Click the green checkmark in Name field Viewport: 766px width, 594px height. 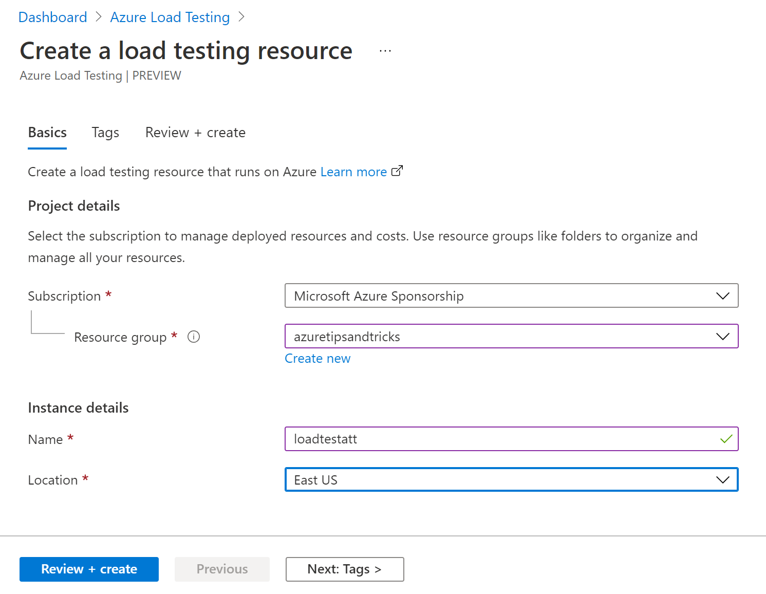726,439
